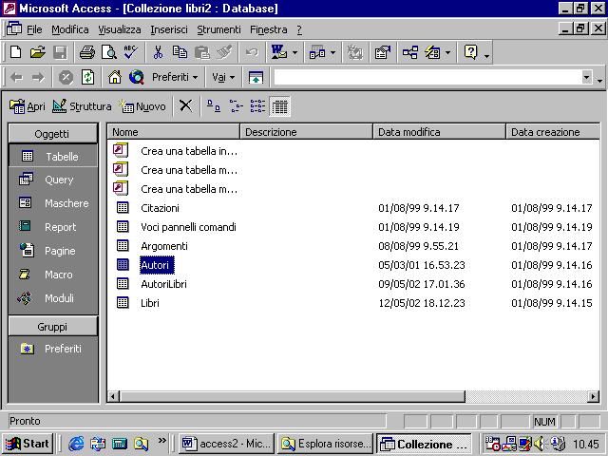Open the Strumenti menu
608x456 pixels.
[218, 29]
